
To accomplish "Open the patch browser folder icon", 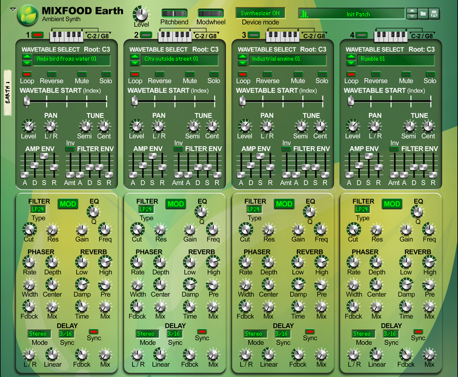I will point(423,14).
